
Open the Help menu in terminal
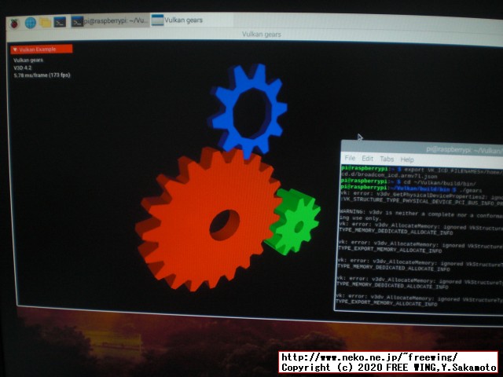[407, 159]
